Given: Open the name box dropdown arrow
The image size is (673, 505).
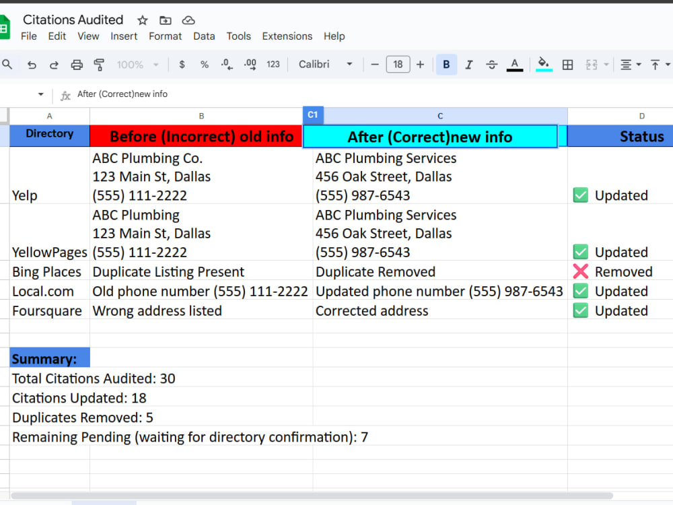Looking at the screenshot, I should tap(41, 94).
